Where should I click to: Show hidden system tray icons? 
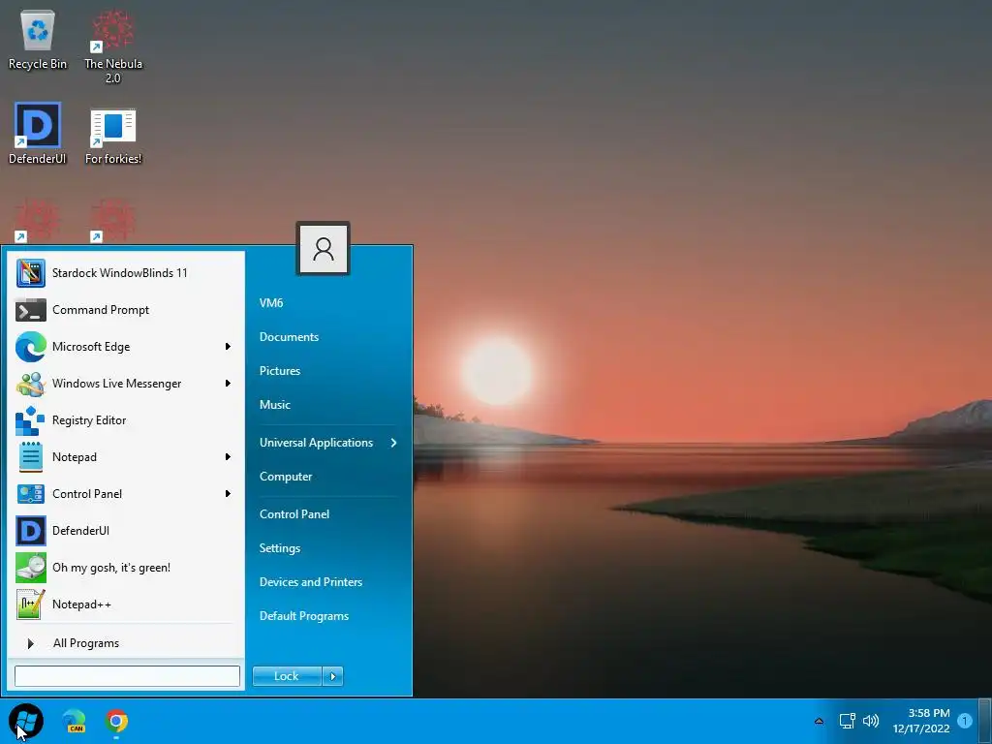tap(819, 721)
